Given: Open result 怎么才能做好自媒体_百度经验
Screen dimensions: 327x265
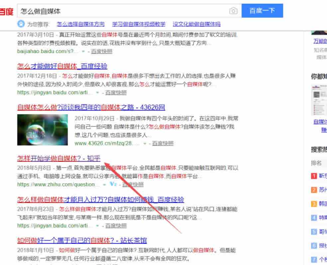Looking at the screenshot, I should [x=62, y=66].
